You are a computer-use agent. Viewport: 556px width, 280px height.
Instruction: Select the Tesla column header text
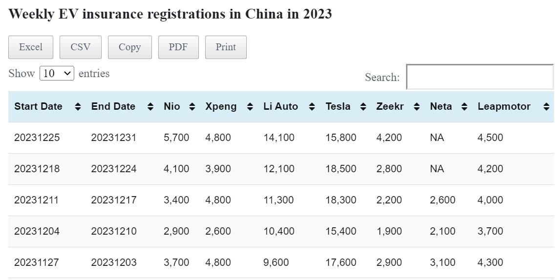pyautogui.click(x=338, y=106)
